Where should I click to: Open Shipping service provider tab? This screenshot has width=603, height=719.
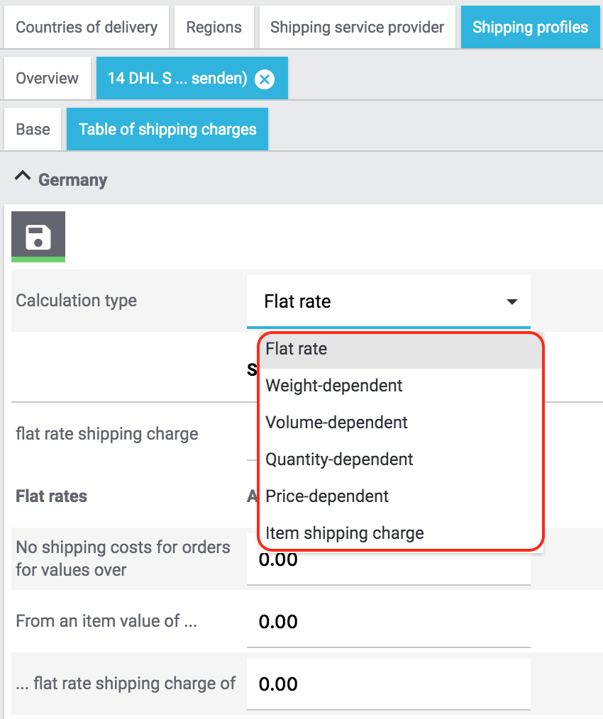point(357,28)
